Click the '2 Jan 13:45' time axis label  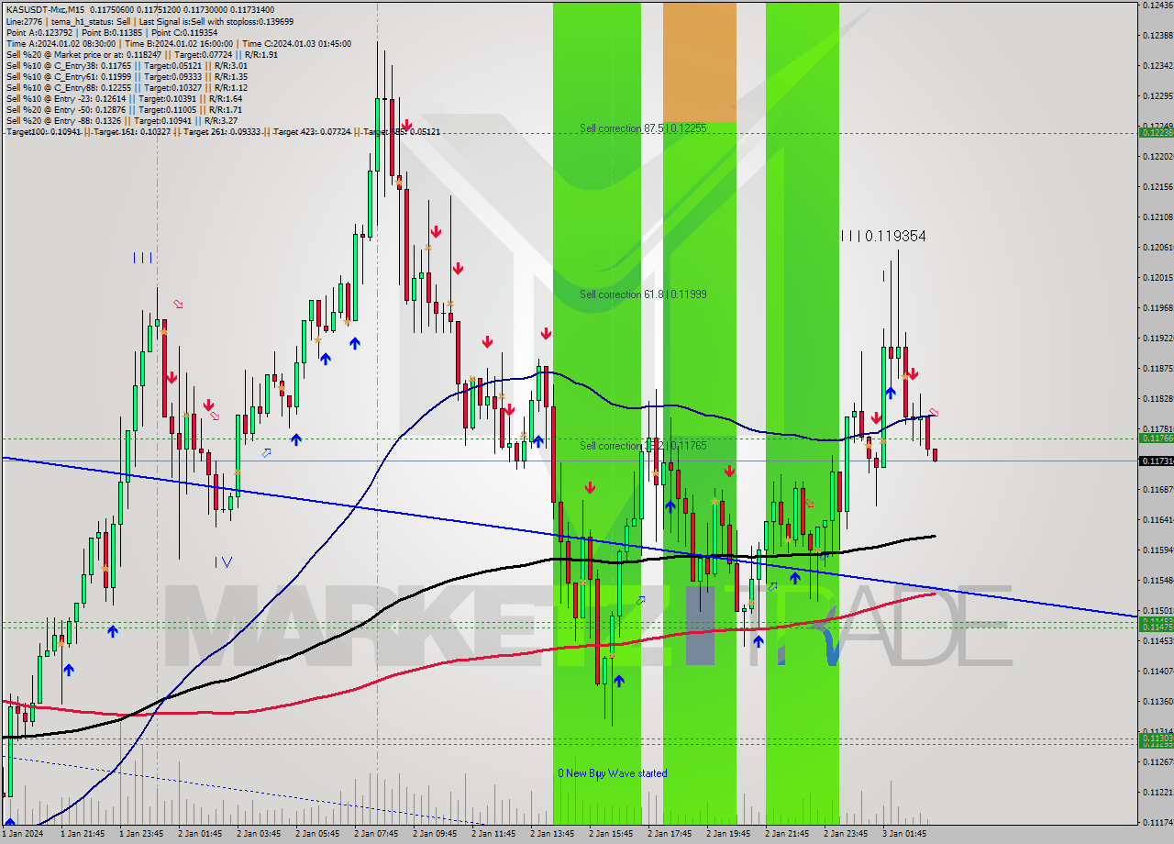click(552, 834)
